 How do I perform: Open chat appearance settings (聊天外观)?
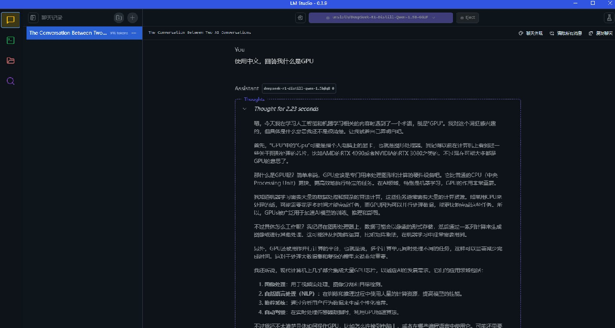pyautogui.click(x=531, y=33)
